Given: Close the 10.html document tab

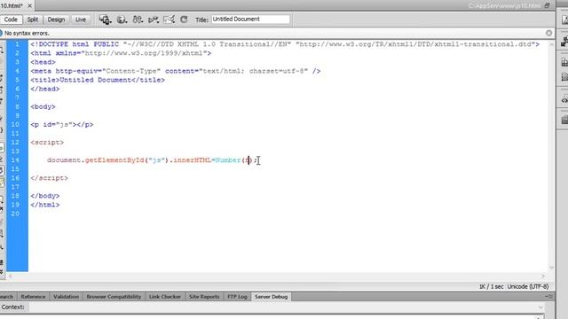Looking at the screenshot, I should coord(30,6).
